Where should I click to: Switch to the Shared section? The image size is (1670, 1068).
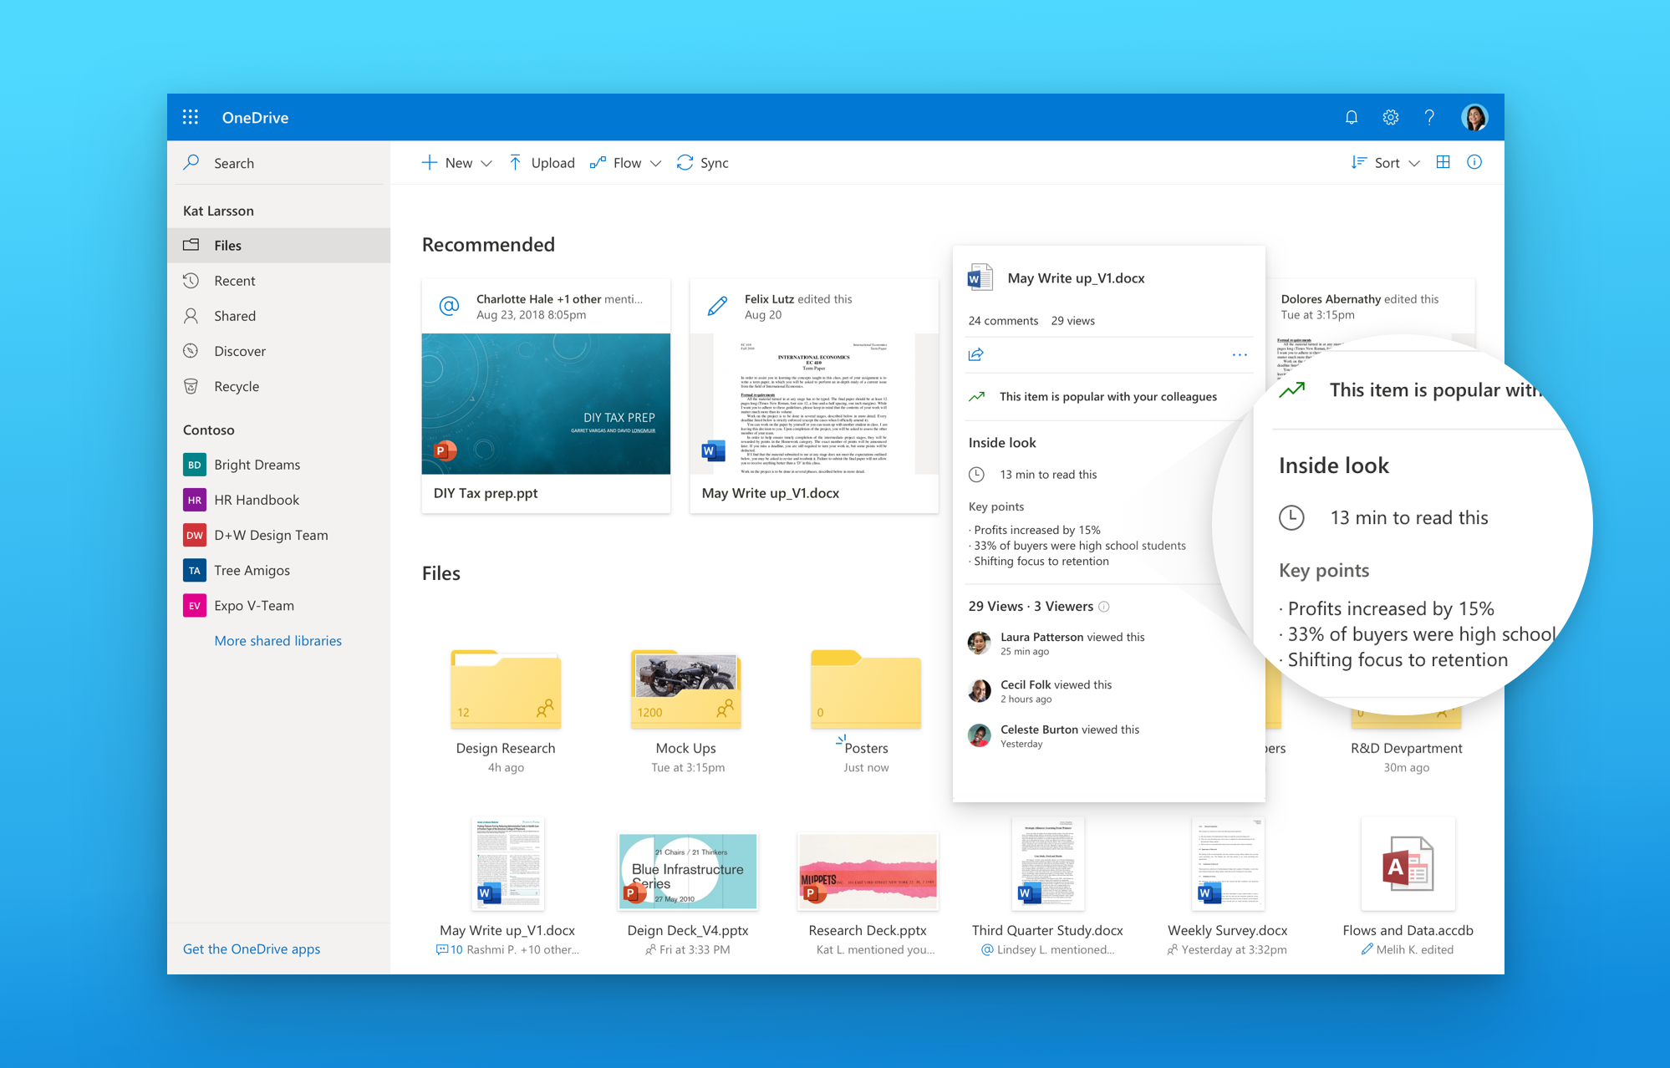pos(235,315)
